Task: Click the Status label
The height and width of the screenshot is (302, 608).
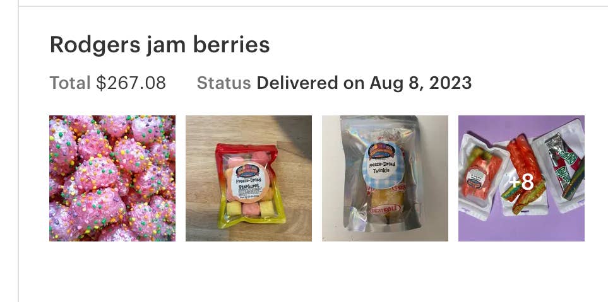Action: click(x=224, y=83)
